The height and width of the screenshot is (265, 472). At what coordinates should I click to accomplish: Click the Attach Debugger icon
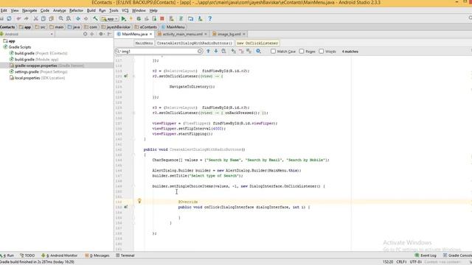pyautogui.click(x=154, y=18)
